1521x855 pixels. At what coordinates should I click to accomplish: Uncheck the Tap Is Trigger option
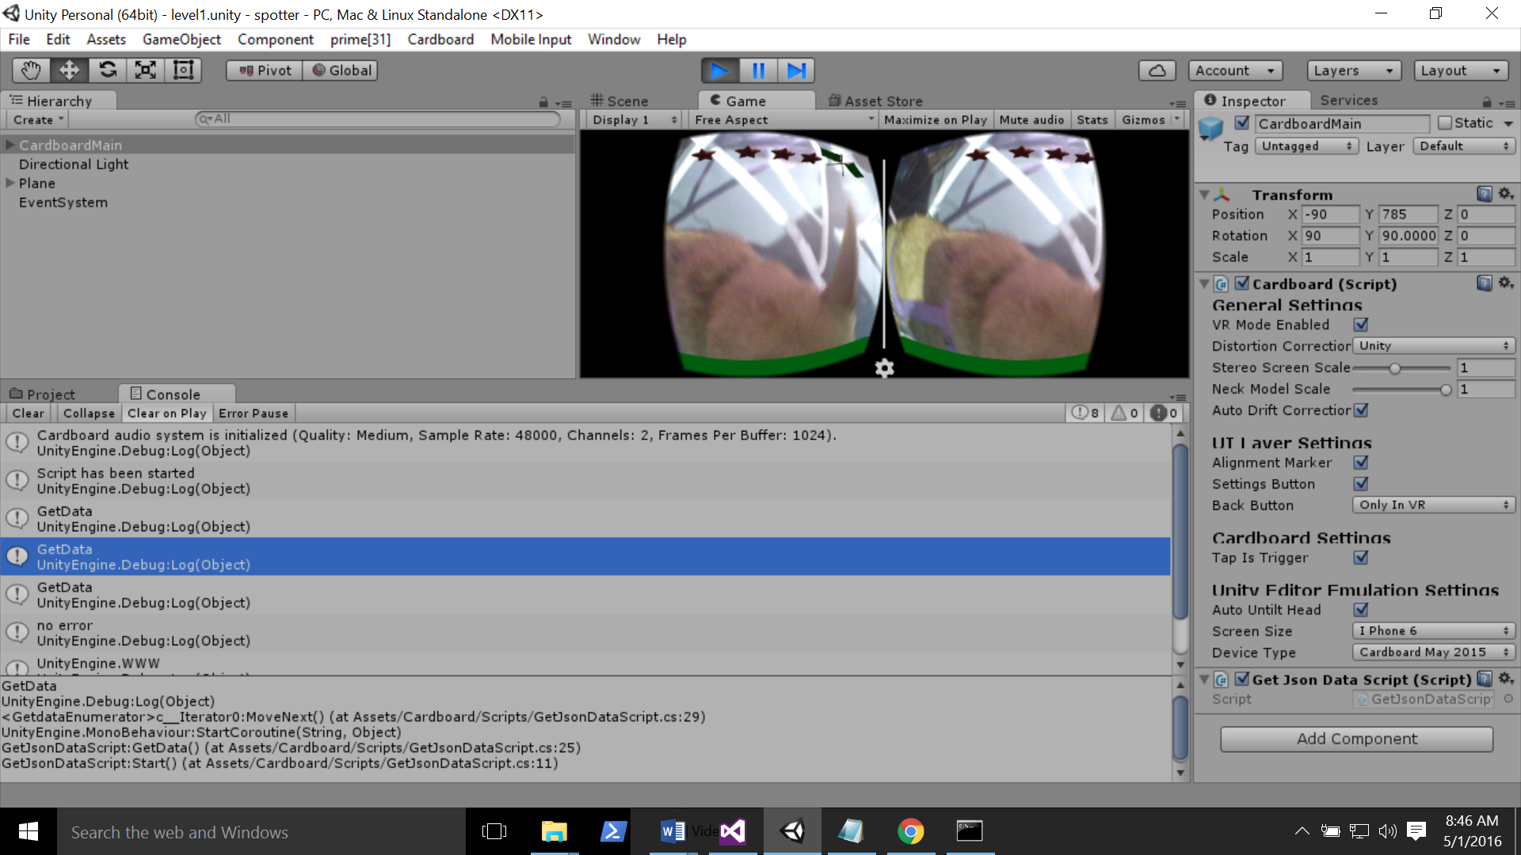(x=1361, y=557)
